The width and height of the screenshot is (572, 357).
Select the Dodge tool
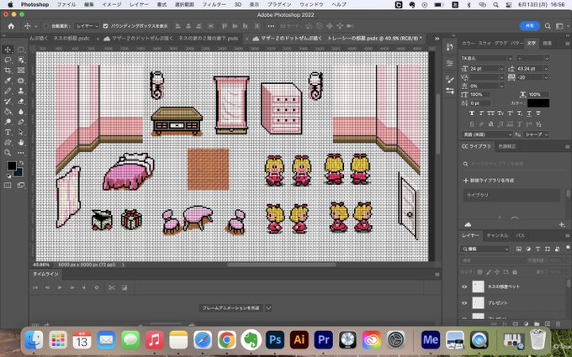pos(8,122)
